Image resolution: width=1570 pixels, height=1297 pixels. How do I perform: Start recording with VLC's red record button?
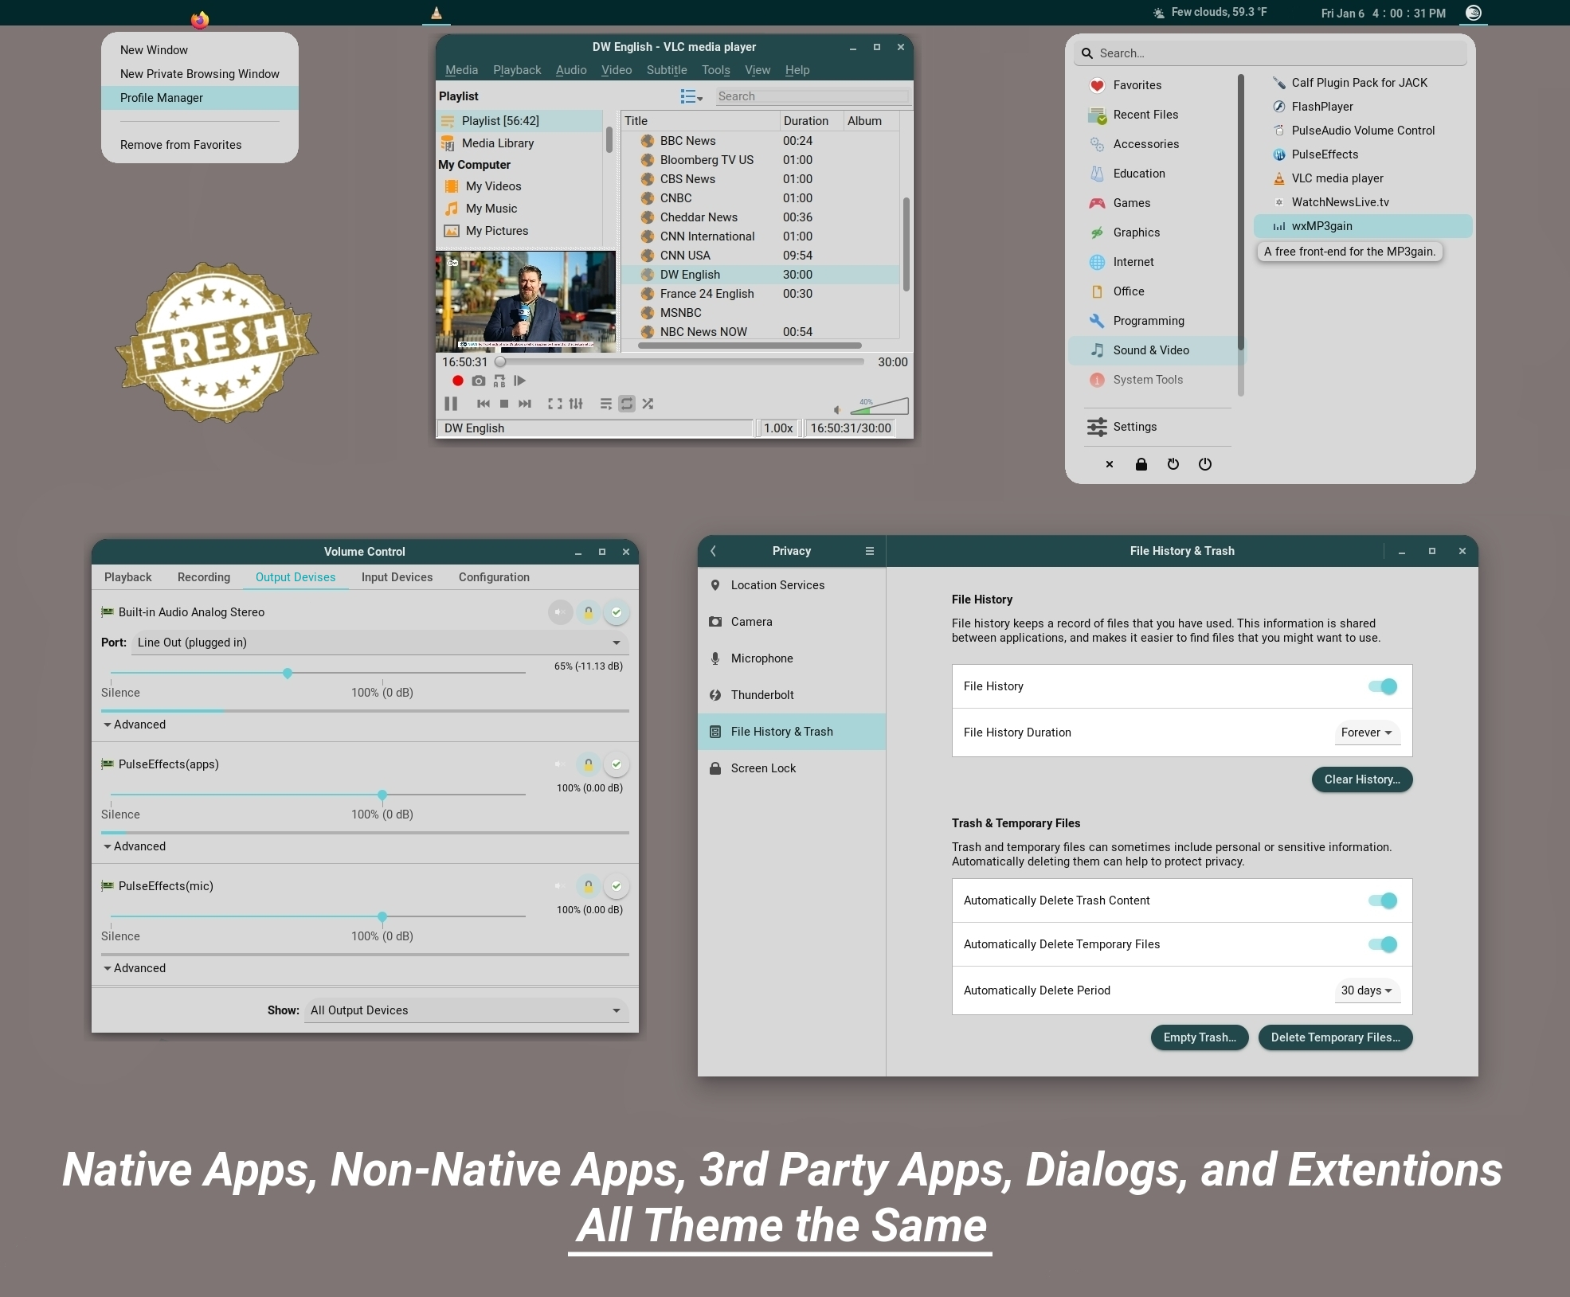(458, 381)
